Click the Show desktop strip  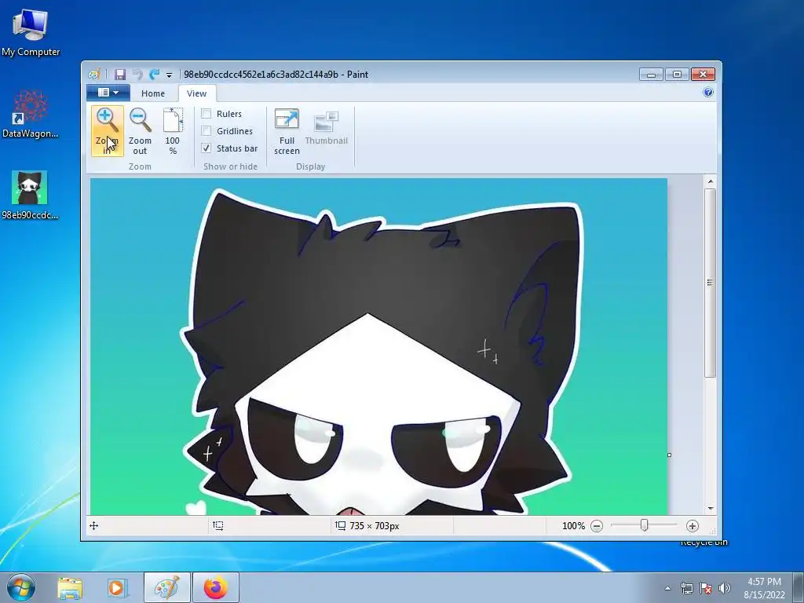[799, 587]
